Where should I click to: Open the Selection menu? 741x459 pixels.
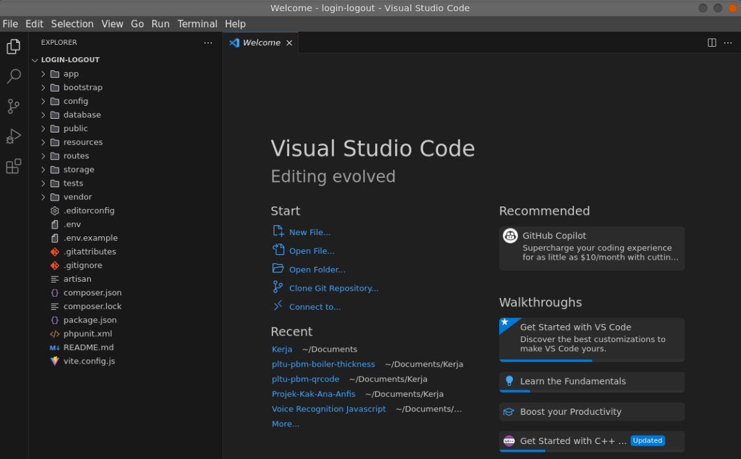point(72,24)
